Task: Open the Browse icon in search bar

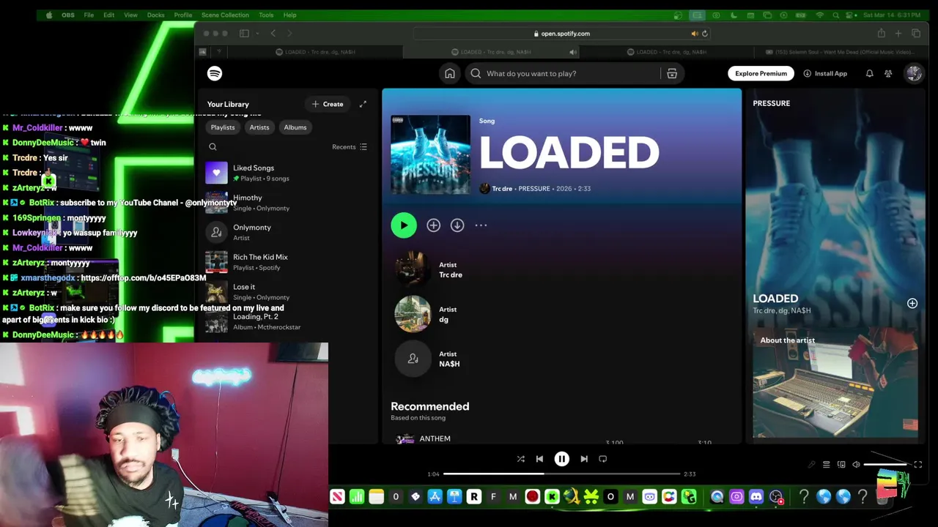Action: [x=672, y=73]
